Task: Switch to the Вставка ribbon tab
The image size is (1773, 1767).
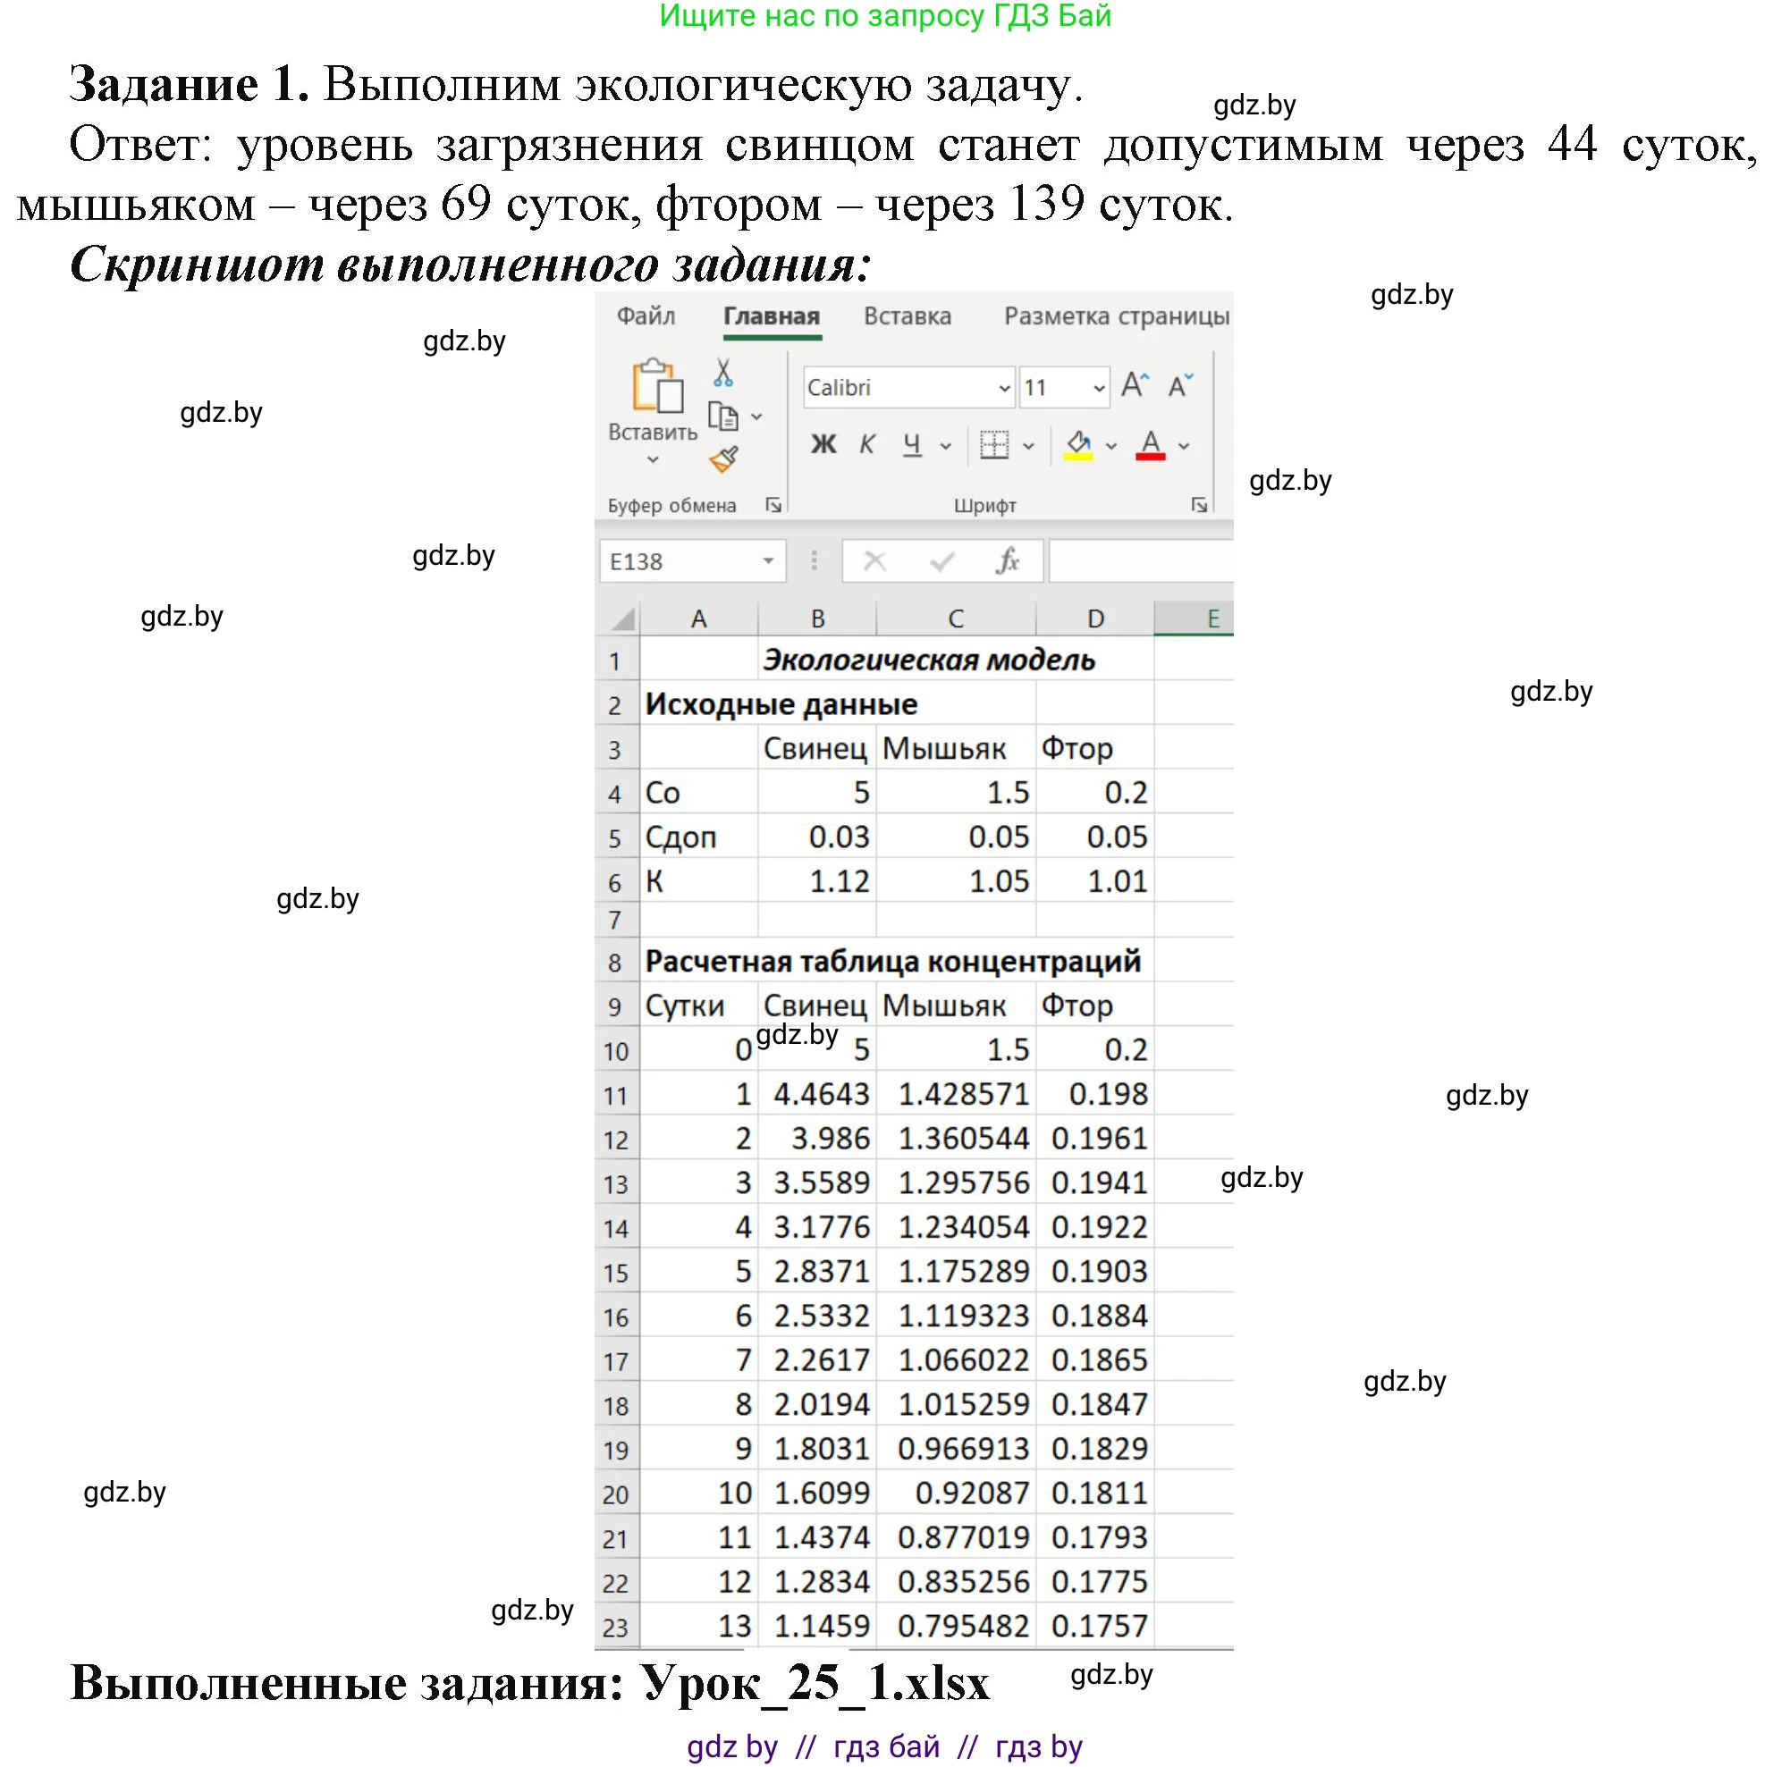Action: 907,316
